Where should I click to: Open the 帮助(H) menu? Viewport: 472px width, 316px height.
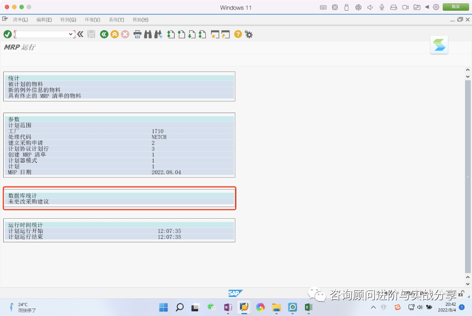point(141,19)
